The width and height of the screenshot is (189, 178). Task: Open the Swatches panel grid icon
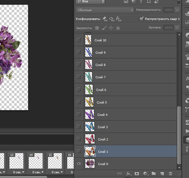(187, 22)
